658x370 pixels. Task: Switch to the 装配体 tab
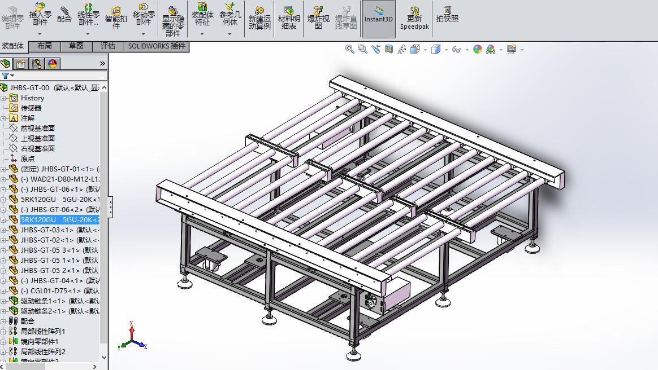[x=14, y=46]
